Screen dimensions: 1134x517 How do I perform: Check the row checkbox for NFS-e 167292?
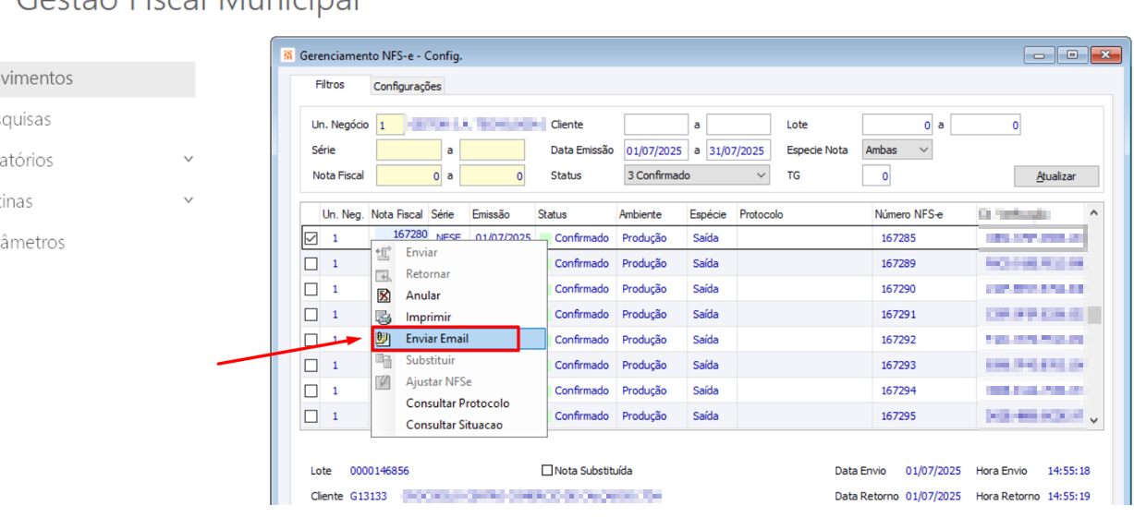tap(311, 340)
